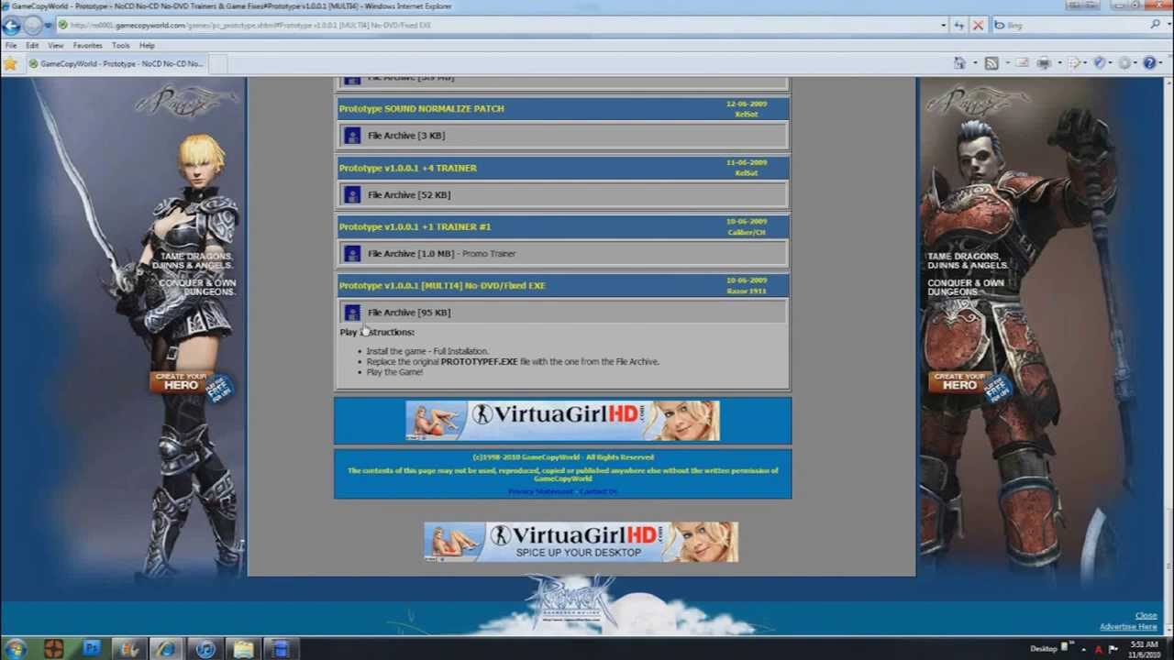Download the 95 KB File Archive
Image resolution: width=1174 pixels, height=660 pixels.
click(409, 313)
